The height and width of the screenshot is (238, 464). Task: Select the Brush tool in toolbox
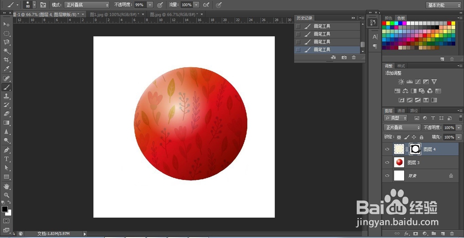point(6,87)
